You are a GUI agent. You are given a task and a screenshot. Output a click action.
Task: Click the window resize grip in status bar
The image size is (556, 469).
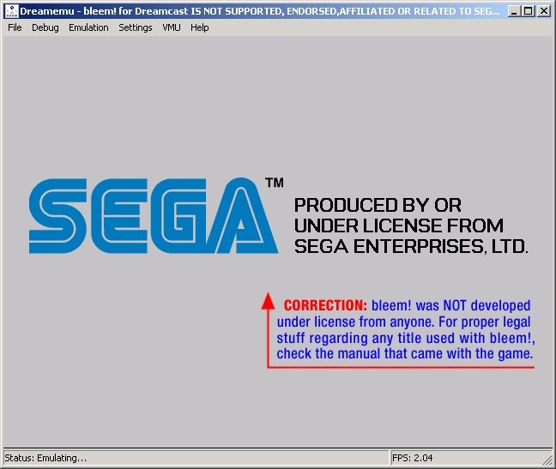click(547, 460)
